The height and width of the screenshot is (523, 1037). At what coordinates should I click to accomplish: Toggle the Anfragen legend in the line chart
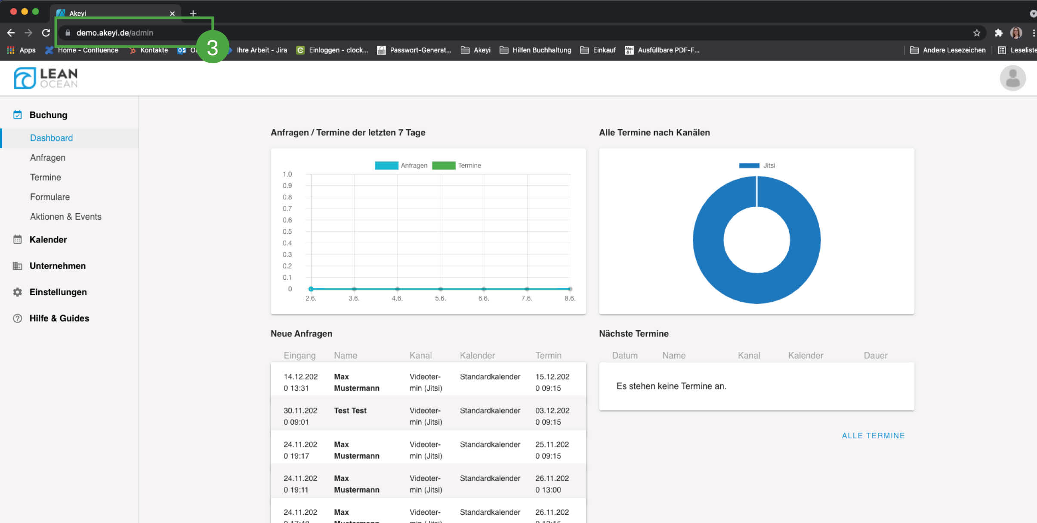coord(401,165)
